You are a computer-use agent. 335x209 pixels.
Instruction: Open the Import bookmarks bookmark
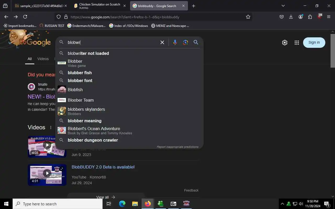point(20,26)
